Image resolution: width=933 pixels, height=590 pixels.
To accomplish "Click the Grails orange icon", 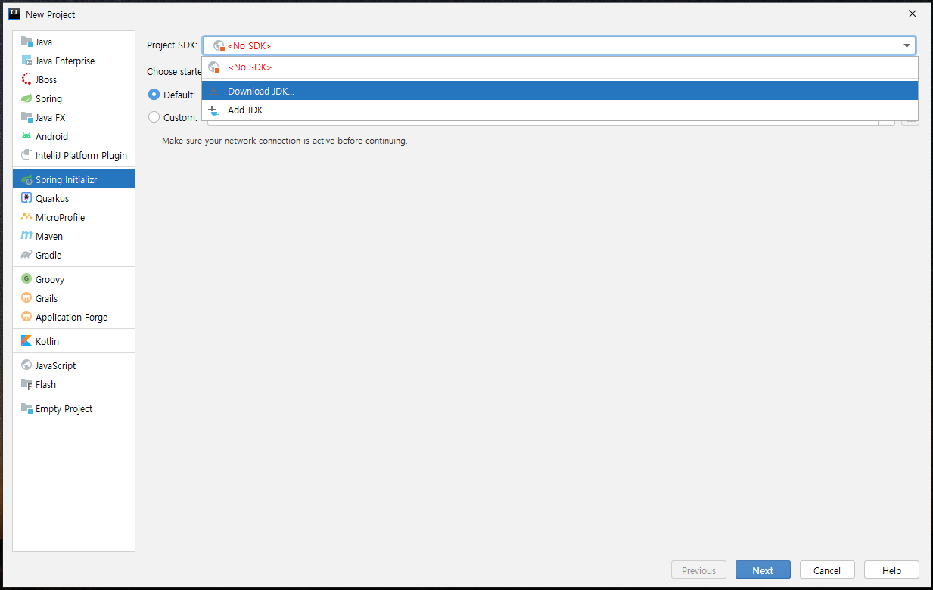I will [26, 298].
